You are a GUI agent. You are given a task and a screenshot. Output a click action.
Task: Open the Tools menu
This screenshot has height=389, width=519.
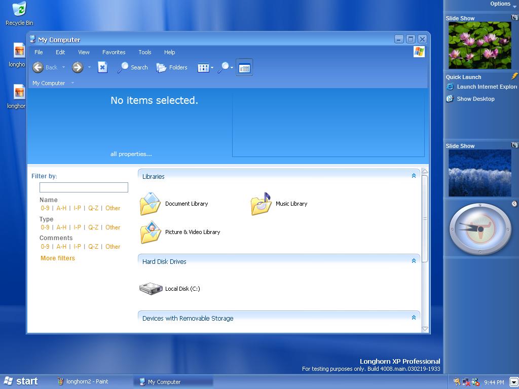(x=145, y=52)
